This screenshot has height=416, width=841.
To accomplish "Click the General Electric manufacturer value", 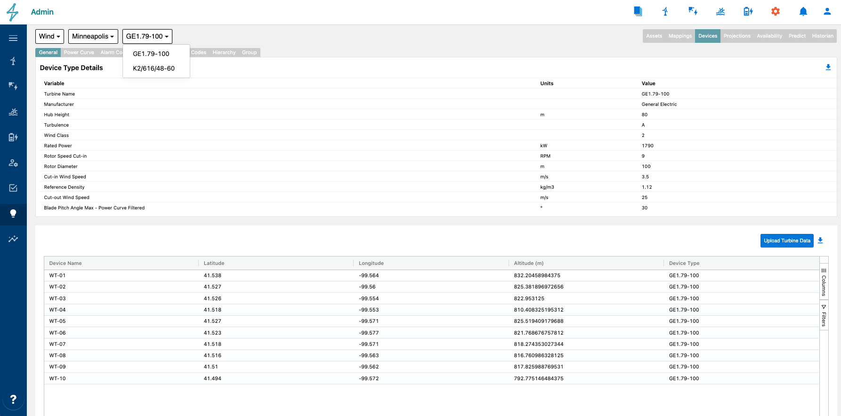I will click(x=659, y=104).
